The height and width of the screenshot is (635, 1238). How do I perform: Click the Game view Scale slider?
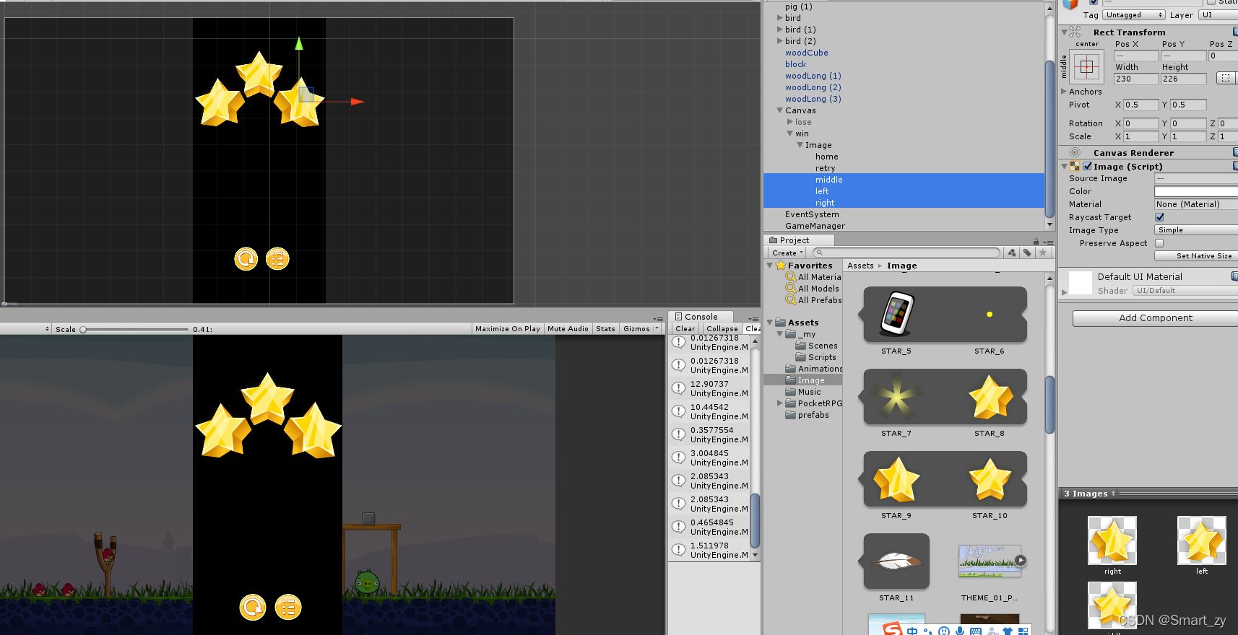pos(135,329)
